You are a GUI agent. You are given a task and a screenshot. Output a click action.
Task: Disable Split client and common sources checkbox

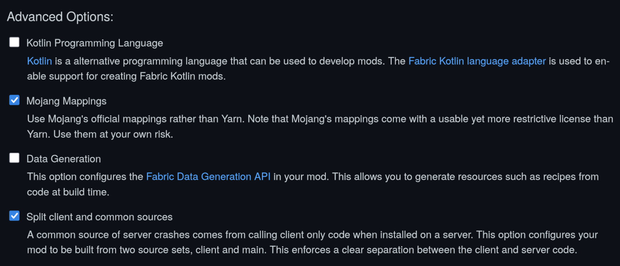pos(14,216)
